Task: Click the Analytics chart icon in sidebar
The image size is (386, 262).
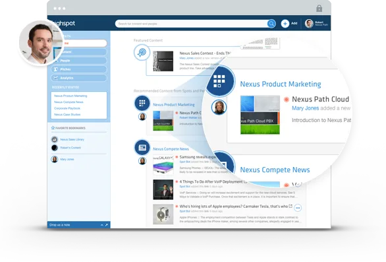Action: click(56, 78)
